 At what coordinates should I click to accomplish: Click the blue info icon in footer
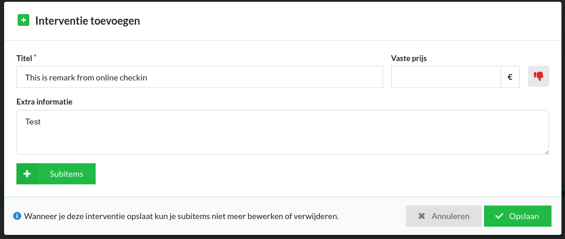pos(17,216)
